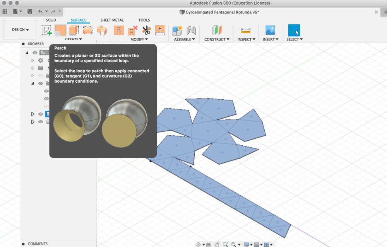The height and width of the screenshot is (247, 387).
Task: Expand the Document Settings tree item
Action: coord(33,60)
